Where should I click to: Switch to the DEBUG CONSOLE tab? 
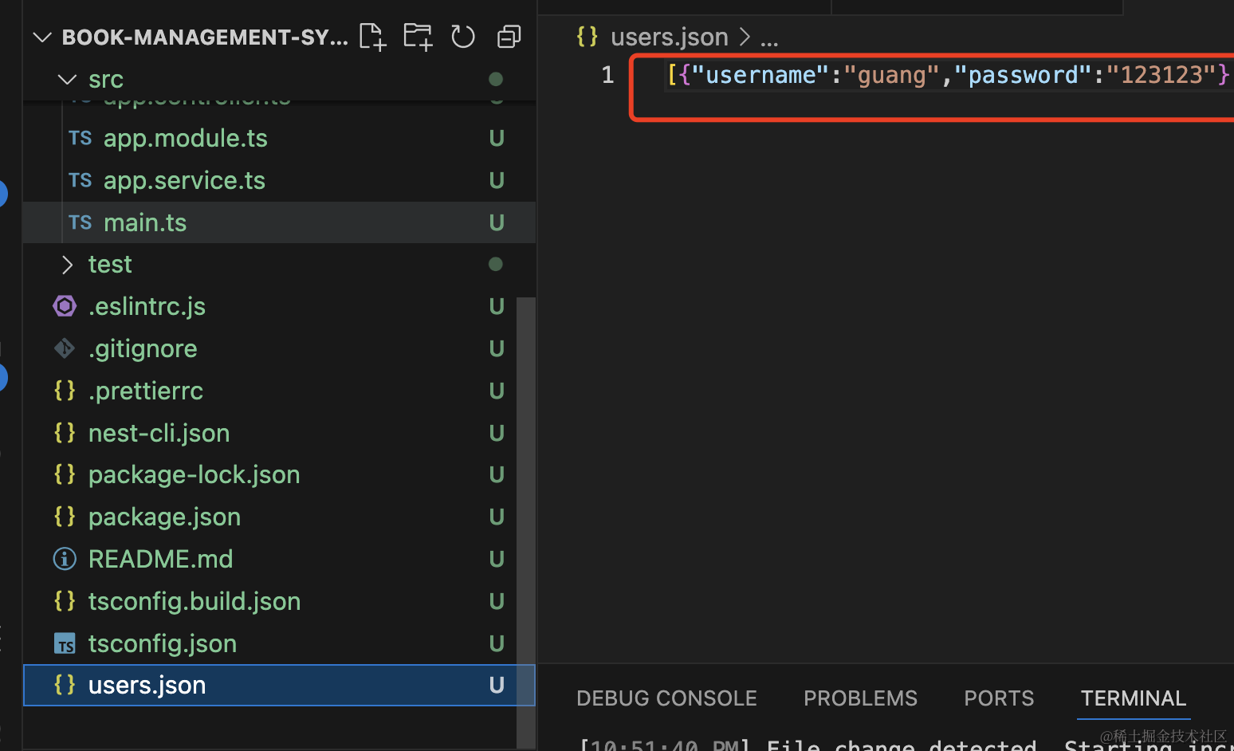666,698
